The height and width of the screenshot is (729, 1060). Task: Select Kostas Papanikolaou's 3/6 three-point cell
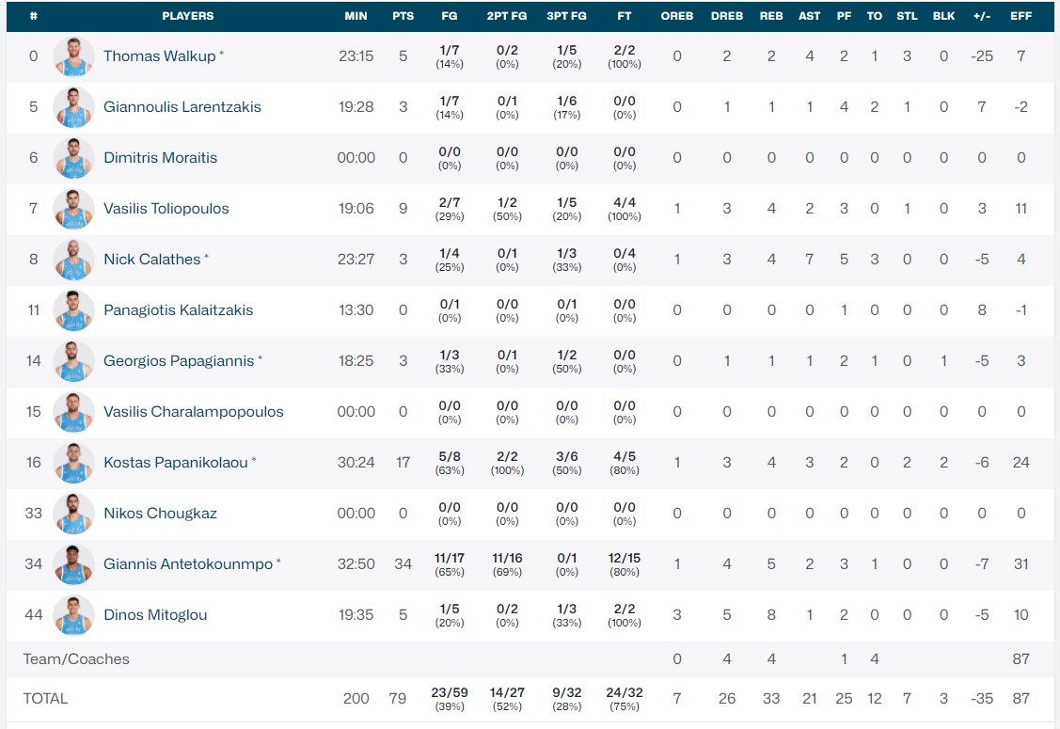(x=566, y=463)
